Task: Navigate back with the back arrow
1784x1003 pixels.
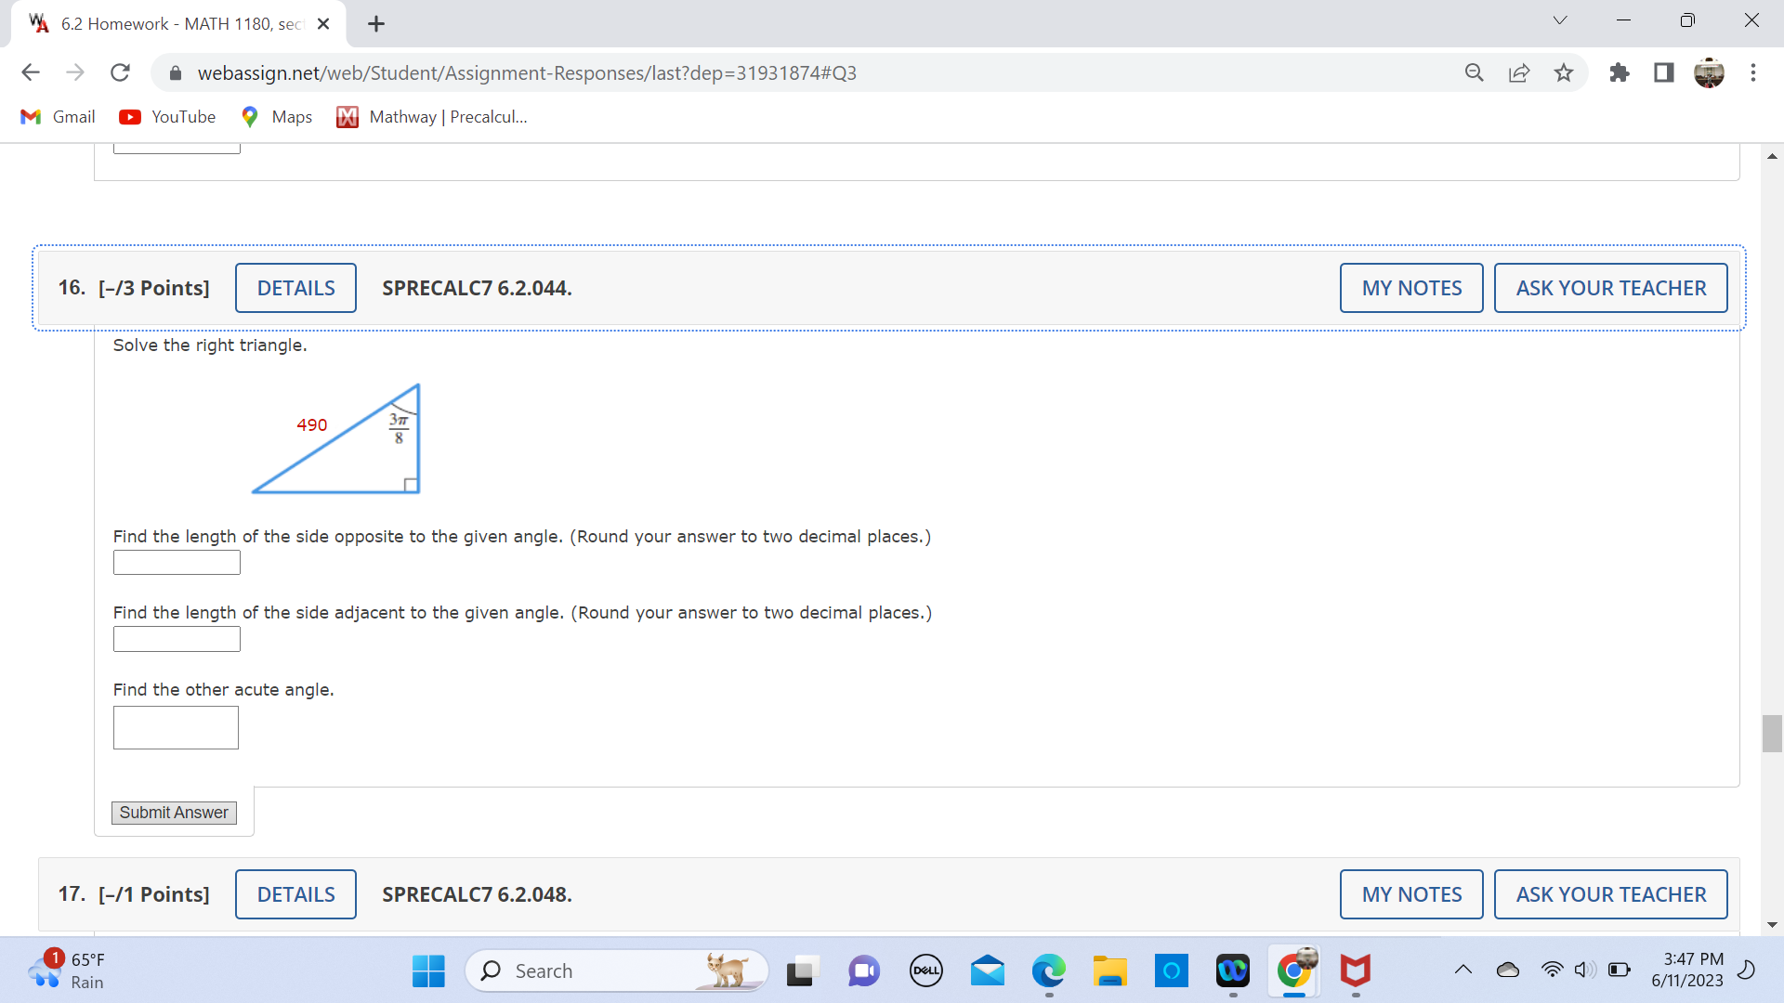Action: pyautogui.click(x=31, y=72)
